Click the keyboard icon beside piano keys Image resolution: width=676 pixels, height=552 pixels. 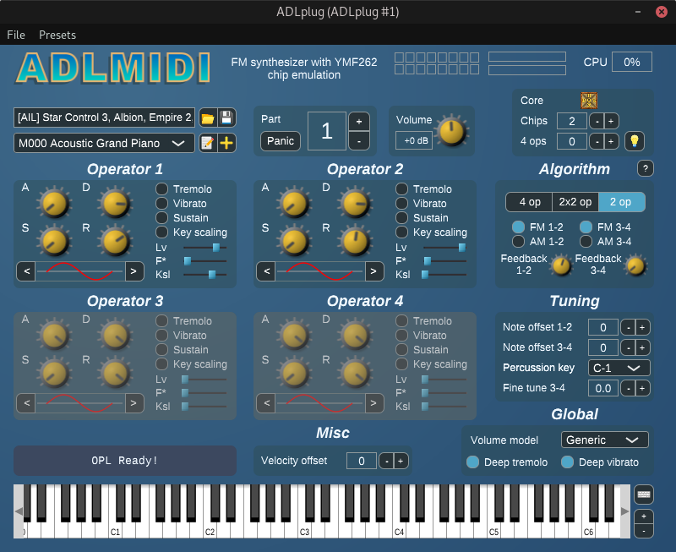click(643, 495)
